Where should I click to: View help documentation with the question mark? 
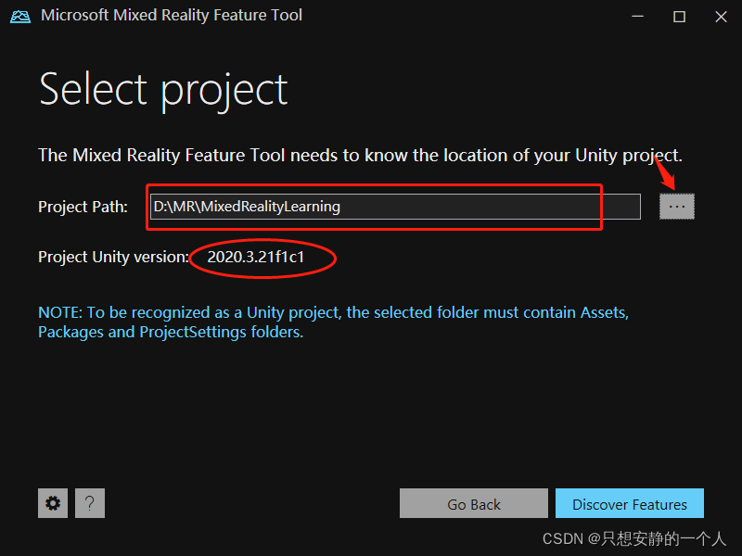(90, 503)
